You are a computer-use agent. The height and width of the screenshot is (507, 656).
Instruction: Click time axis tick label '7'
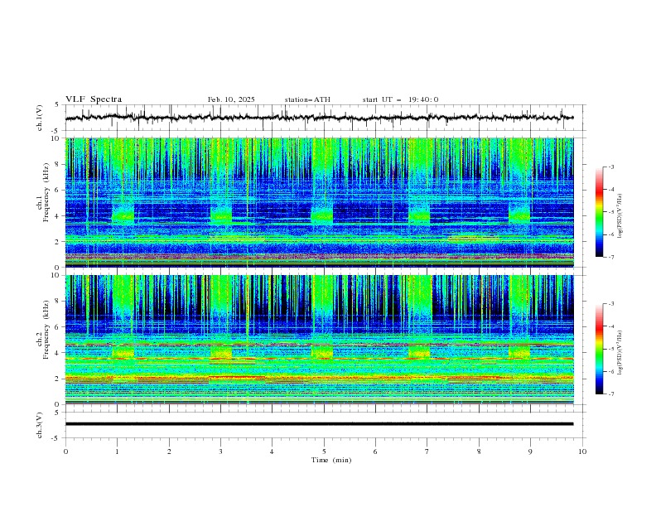427,451
